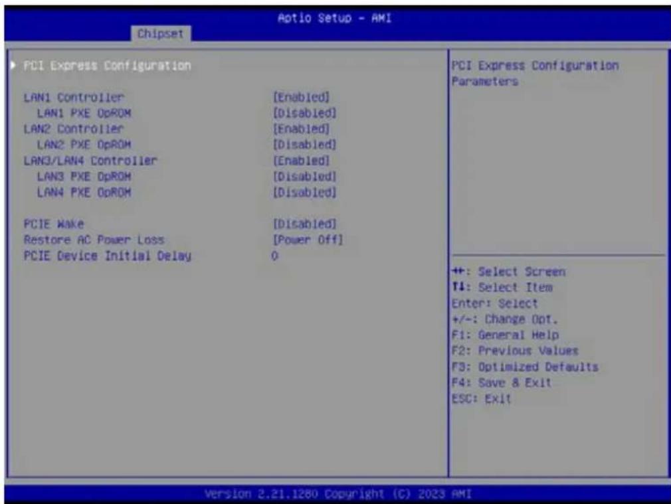Click the Aptio Setup - AMI title

335,18
